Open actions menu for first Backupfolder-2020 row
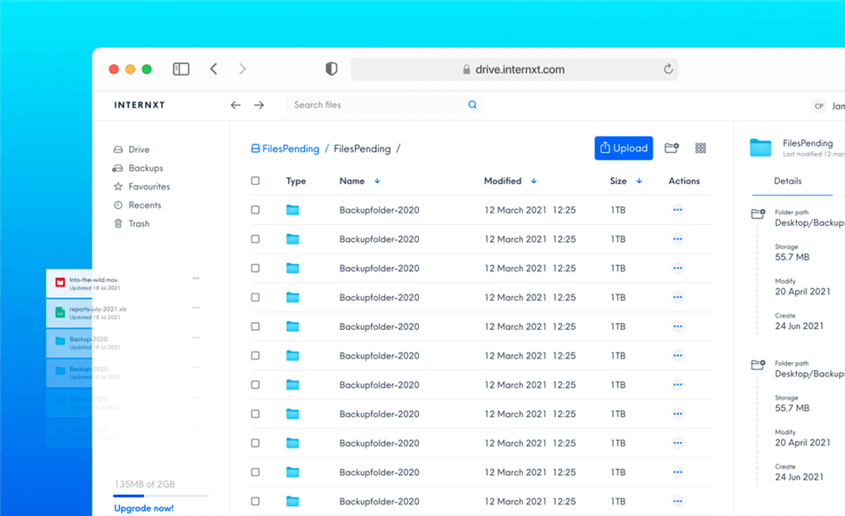Screen dimensions: 845x516 pos(678,210)
